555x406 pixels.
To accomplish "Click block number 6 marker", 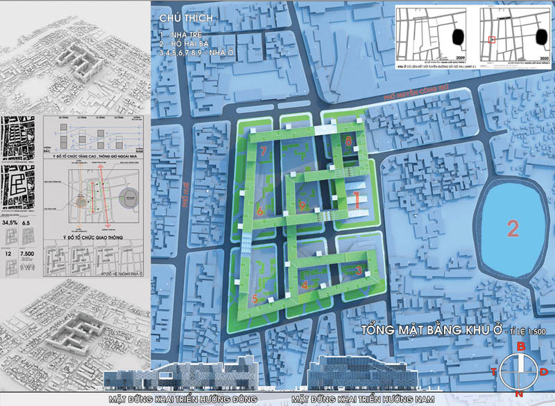I will click(259, 211).
